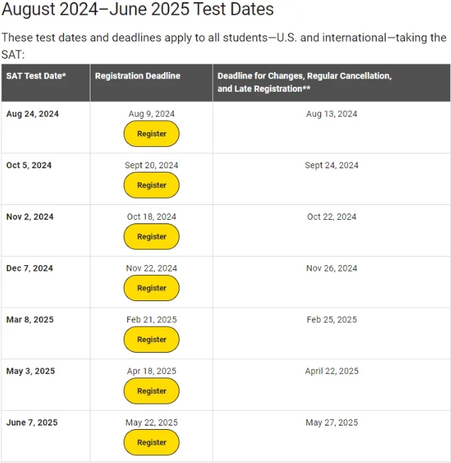The height and width of the screenshot is (463, 451).
Task: Select Register for the May 3, 2025 test
Action: pos(151,391)
